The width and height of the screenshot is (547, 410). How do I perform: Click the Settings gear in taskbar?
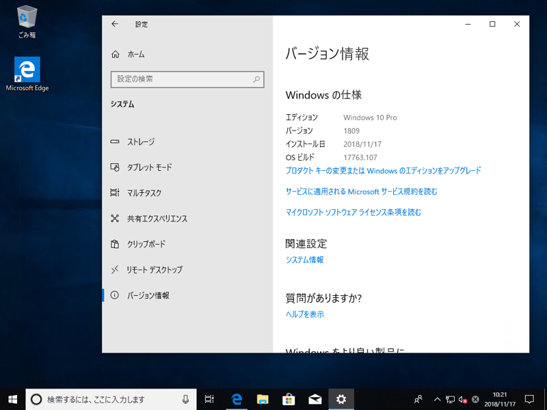pyautogui.click(x=341, y=399)
